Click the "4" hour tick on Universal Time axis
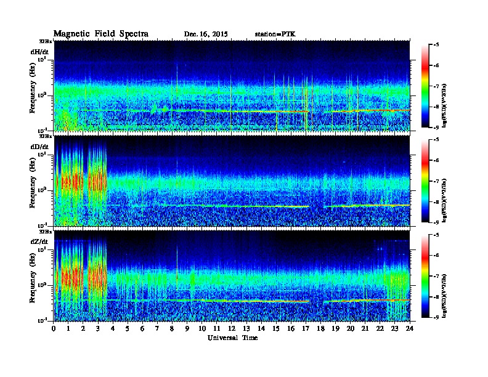488x377 pixels. point(113,328)
